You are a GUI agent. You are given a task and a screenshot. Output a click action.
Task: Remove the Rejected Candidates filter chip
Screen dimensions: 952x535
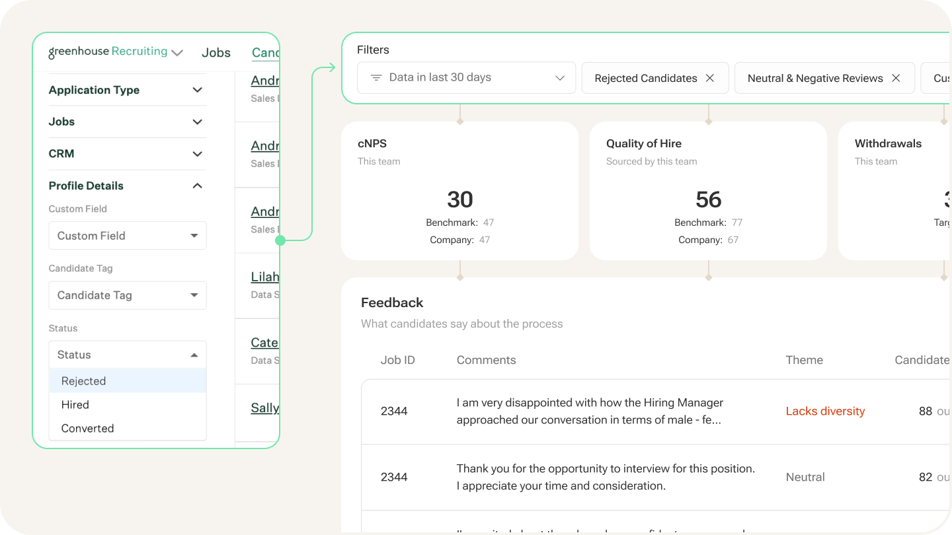[x=710, y=78]
